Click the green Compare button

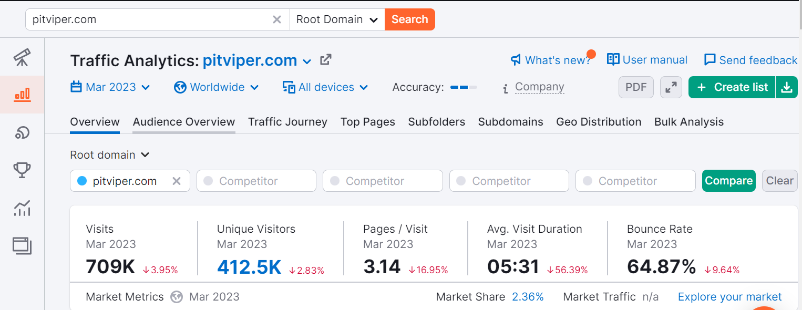pos(728,181)
